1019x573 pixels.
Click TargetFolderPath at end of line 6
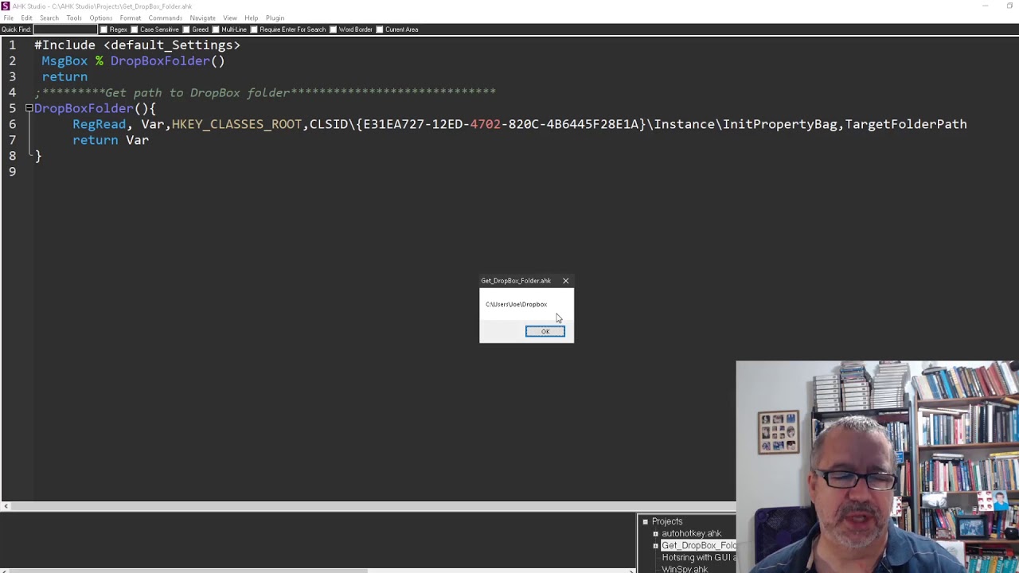click(906, 124)
